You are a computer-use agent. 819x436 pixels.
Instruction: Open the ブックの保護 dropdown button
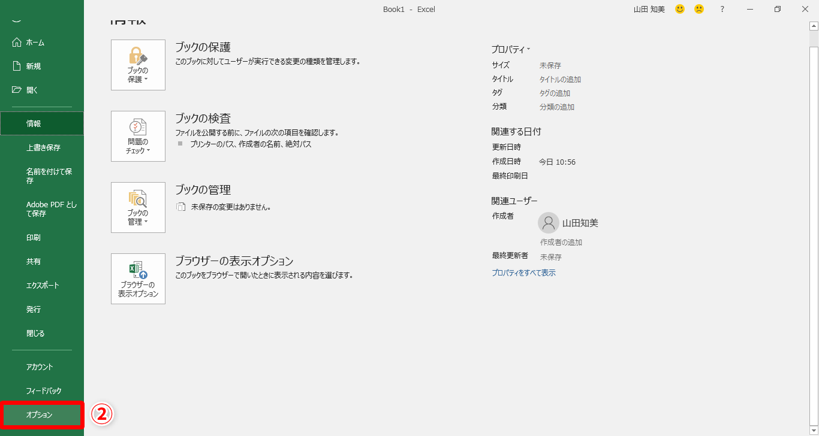pos(138,65)
